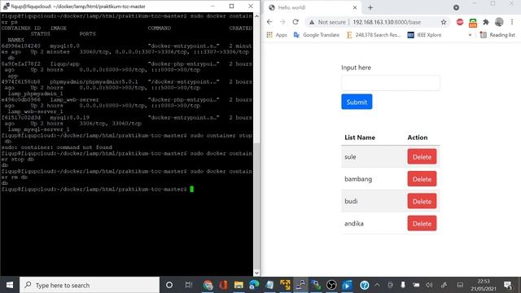Click the name andika in list

(354, 224)
